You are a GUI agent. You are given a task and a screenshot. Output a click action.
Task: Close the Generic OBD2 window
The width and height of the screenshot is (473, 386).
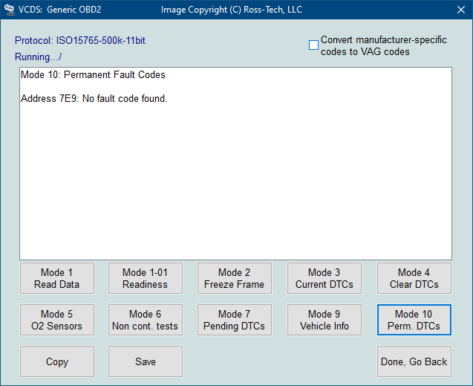tap(460, 10)
